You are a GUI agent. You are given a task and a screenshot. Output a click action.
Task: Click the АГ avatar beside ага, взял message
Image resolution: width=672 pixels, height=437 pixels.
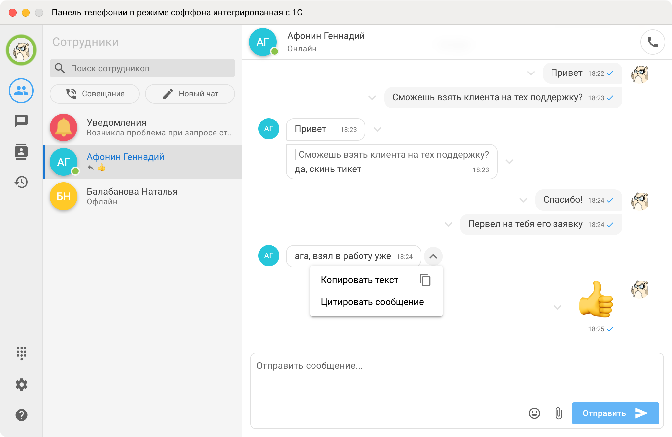[x=269, y=256]
